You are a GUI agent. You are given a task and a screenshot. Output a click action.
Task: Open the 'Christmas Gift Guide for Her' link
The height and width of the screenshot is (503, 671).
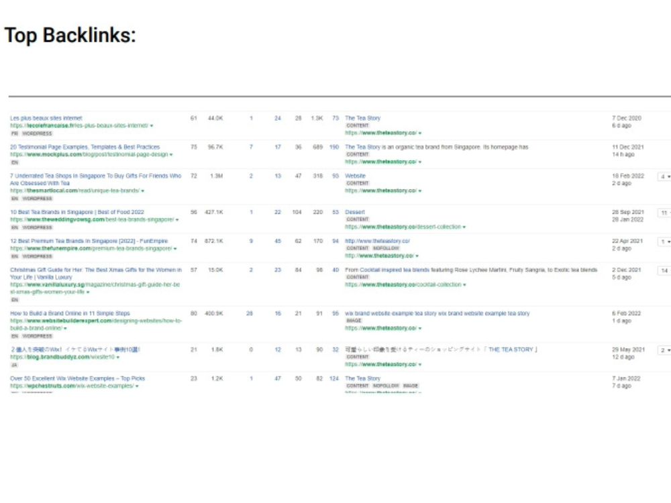click(95, 274)
